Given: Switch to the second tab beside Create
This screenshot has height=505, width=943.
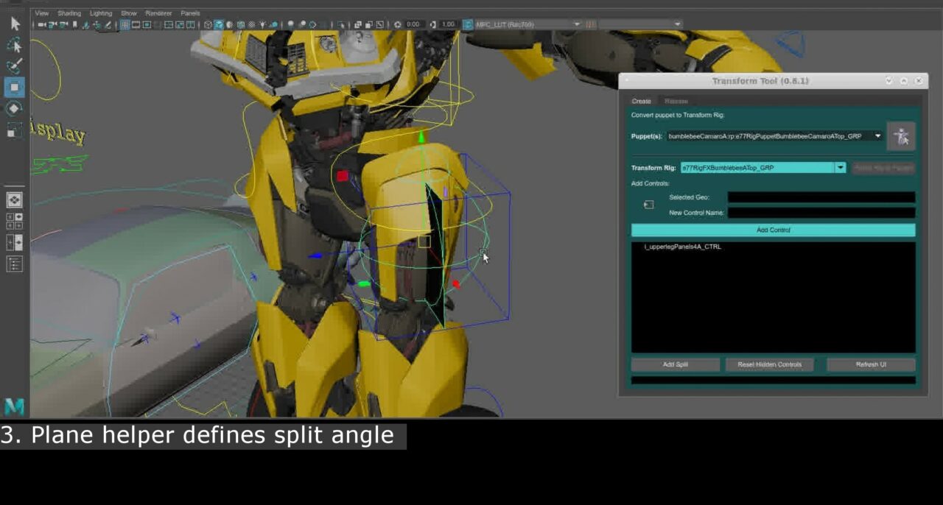Looking at the screenshot, I should coord(676,101).
